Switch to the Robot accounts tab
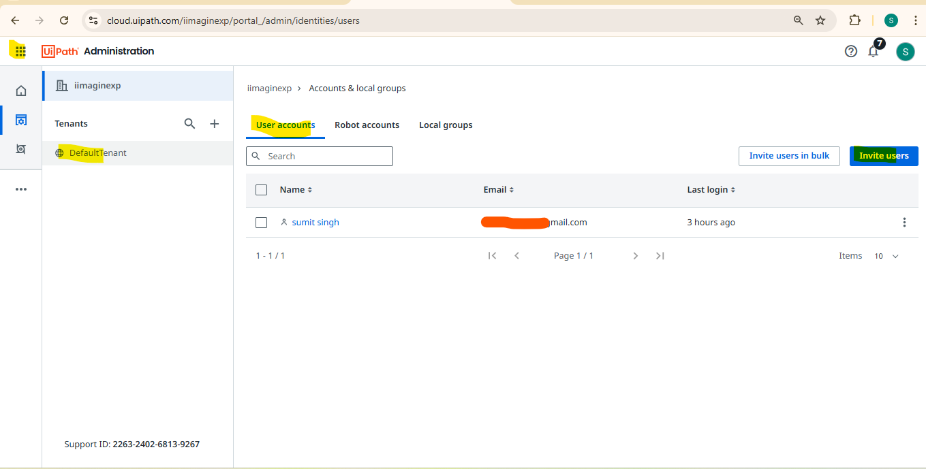This screenshot has height=469, width=926. pos(367,125)
